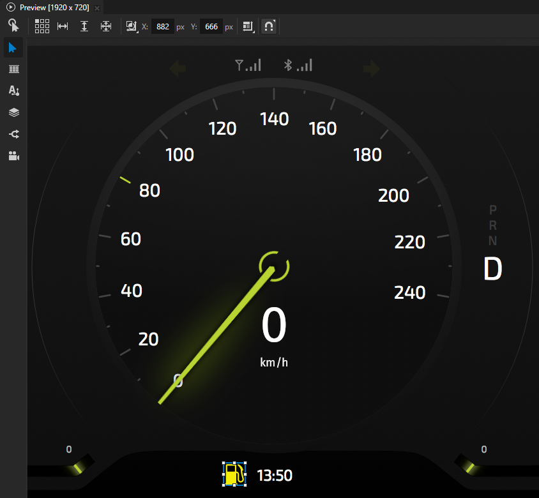Click the fuel pump icon at the bottom
This screenshot has width=539, height=498.
click(234, 474)
